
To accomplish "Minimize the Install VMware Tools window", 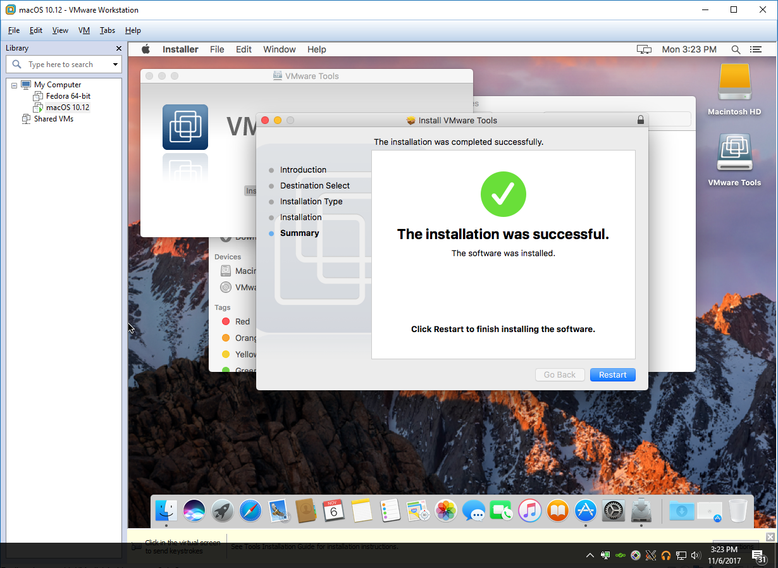I will 278,120.
